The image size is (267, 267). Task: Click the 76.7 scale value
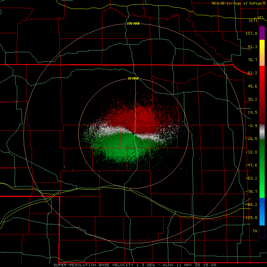coord(252,60)
